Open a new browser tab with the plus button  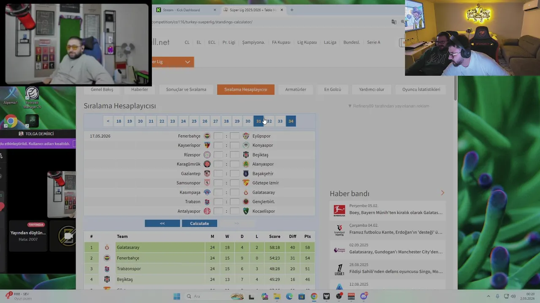[292, 10]
